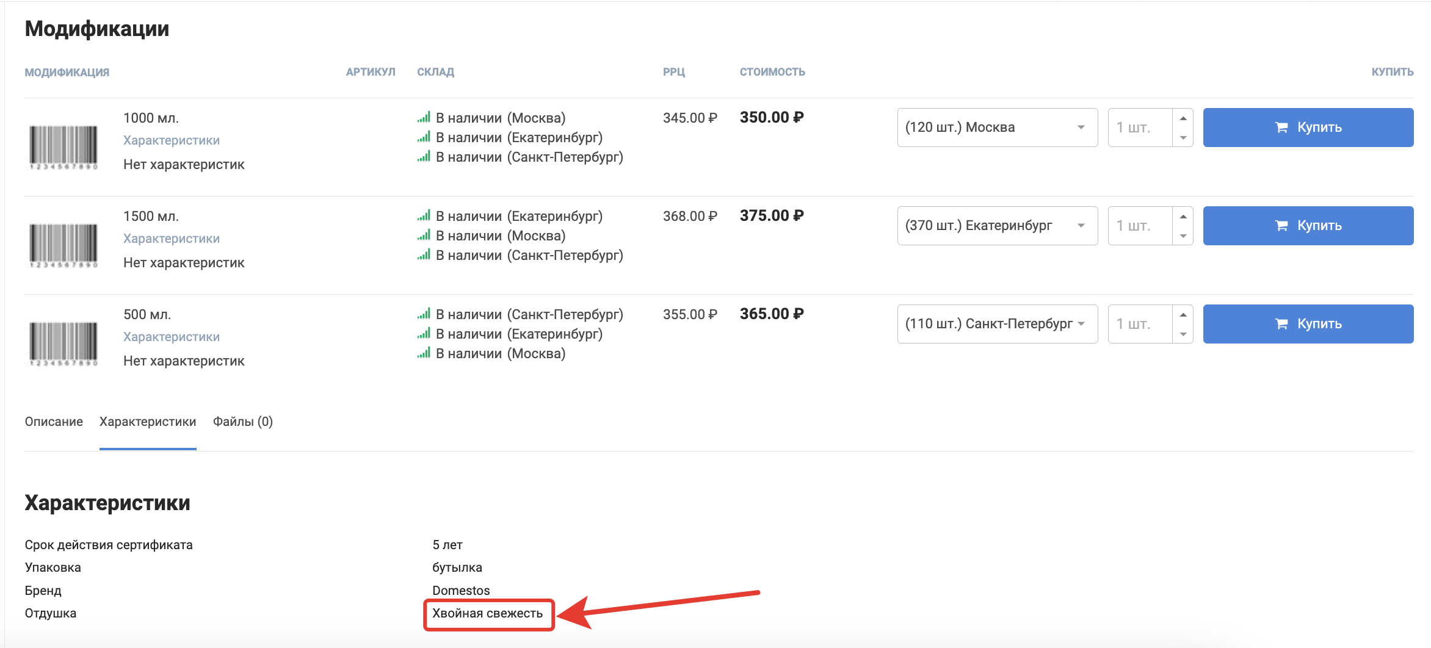
Task: Open the Москва (120 шт.) warehouse dropdown
Action: point(997,128)
